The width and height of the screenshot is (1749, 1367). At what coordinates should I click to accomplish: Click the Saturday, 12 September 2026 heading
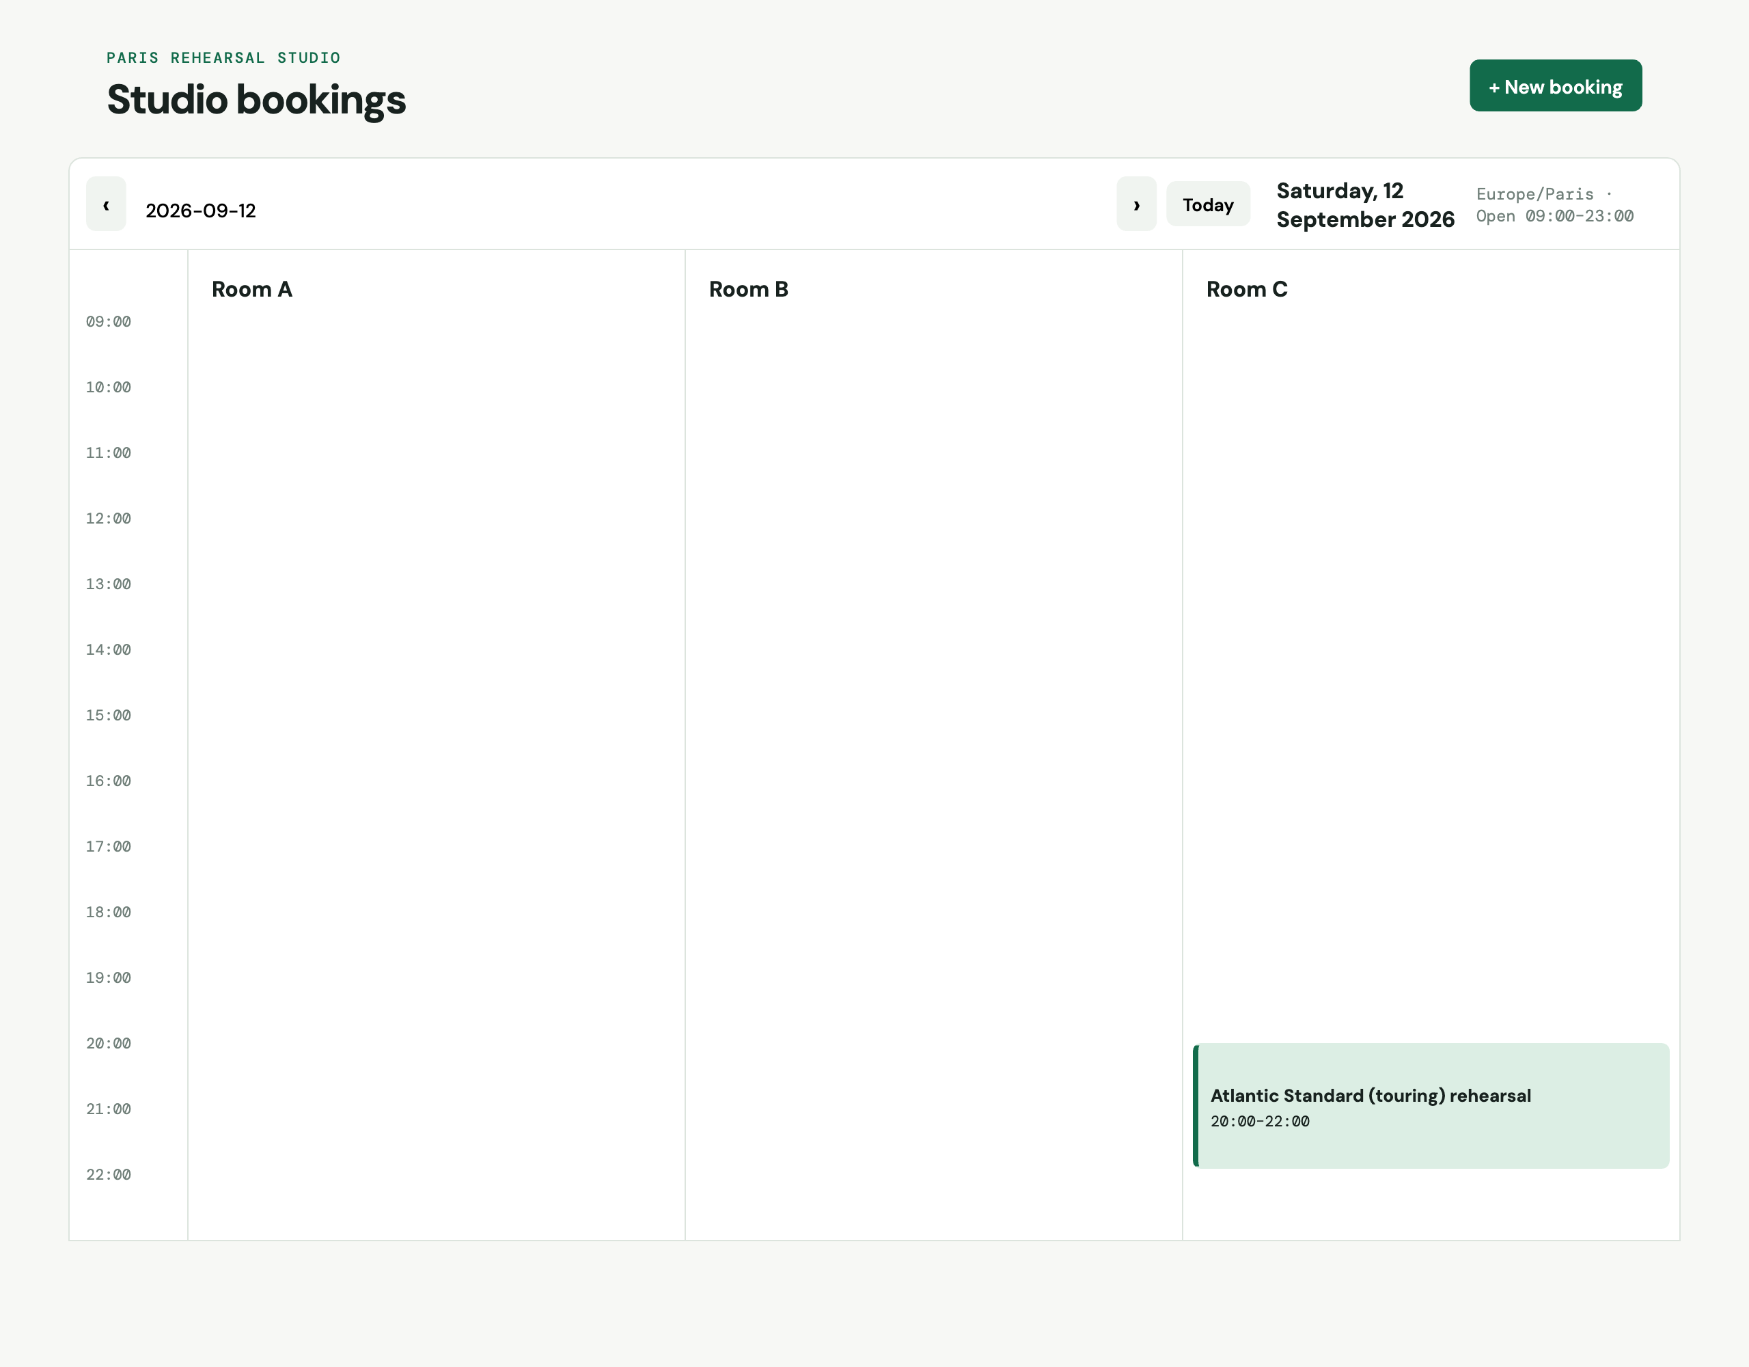pyautogui.click(x=1366, y=205)
